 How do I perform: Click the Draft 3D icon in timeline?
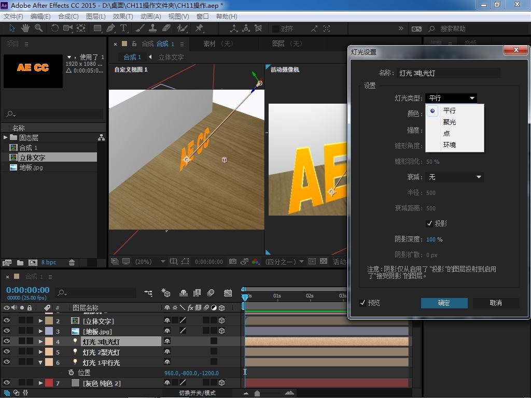[165, 293]
